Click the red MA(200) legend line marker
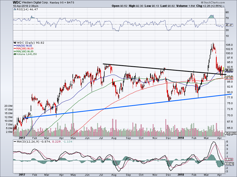This screenshot has height=177, width=237. point(15,49)
